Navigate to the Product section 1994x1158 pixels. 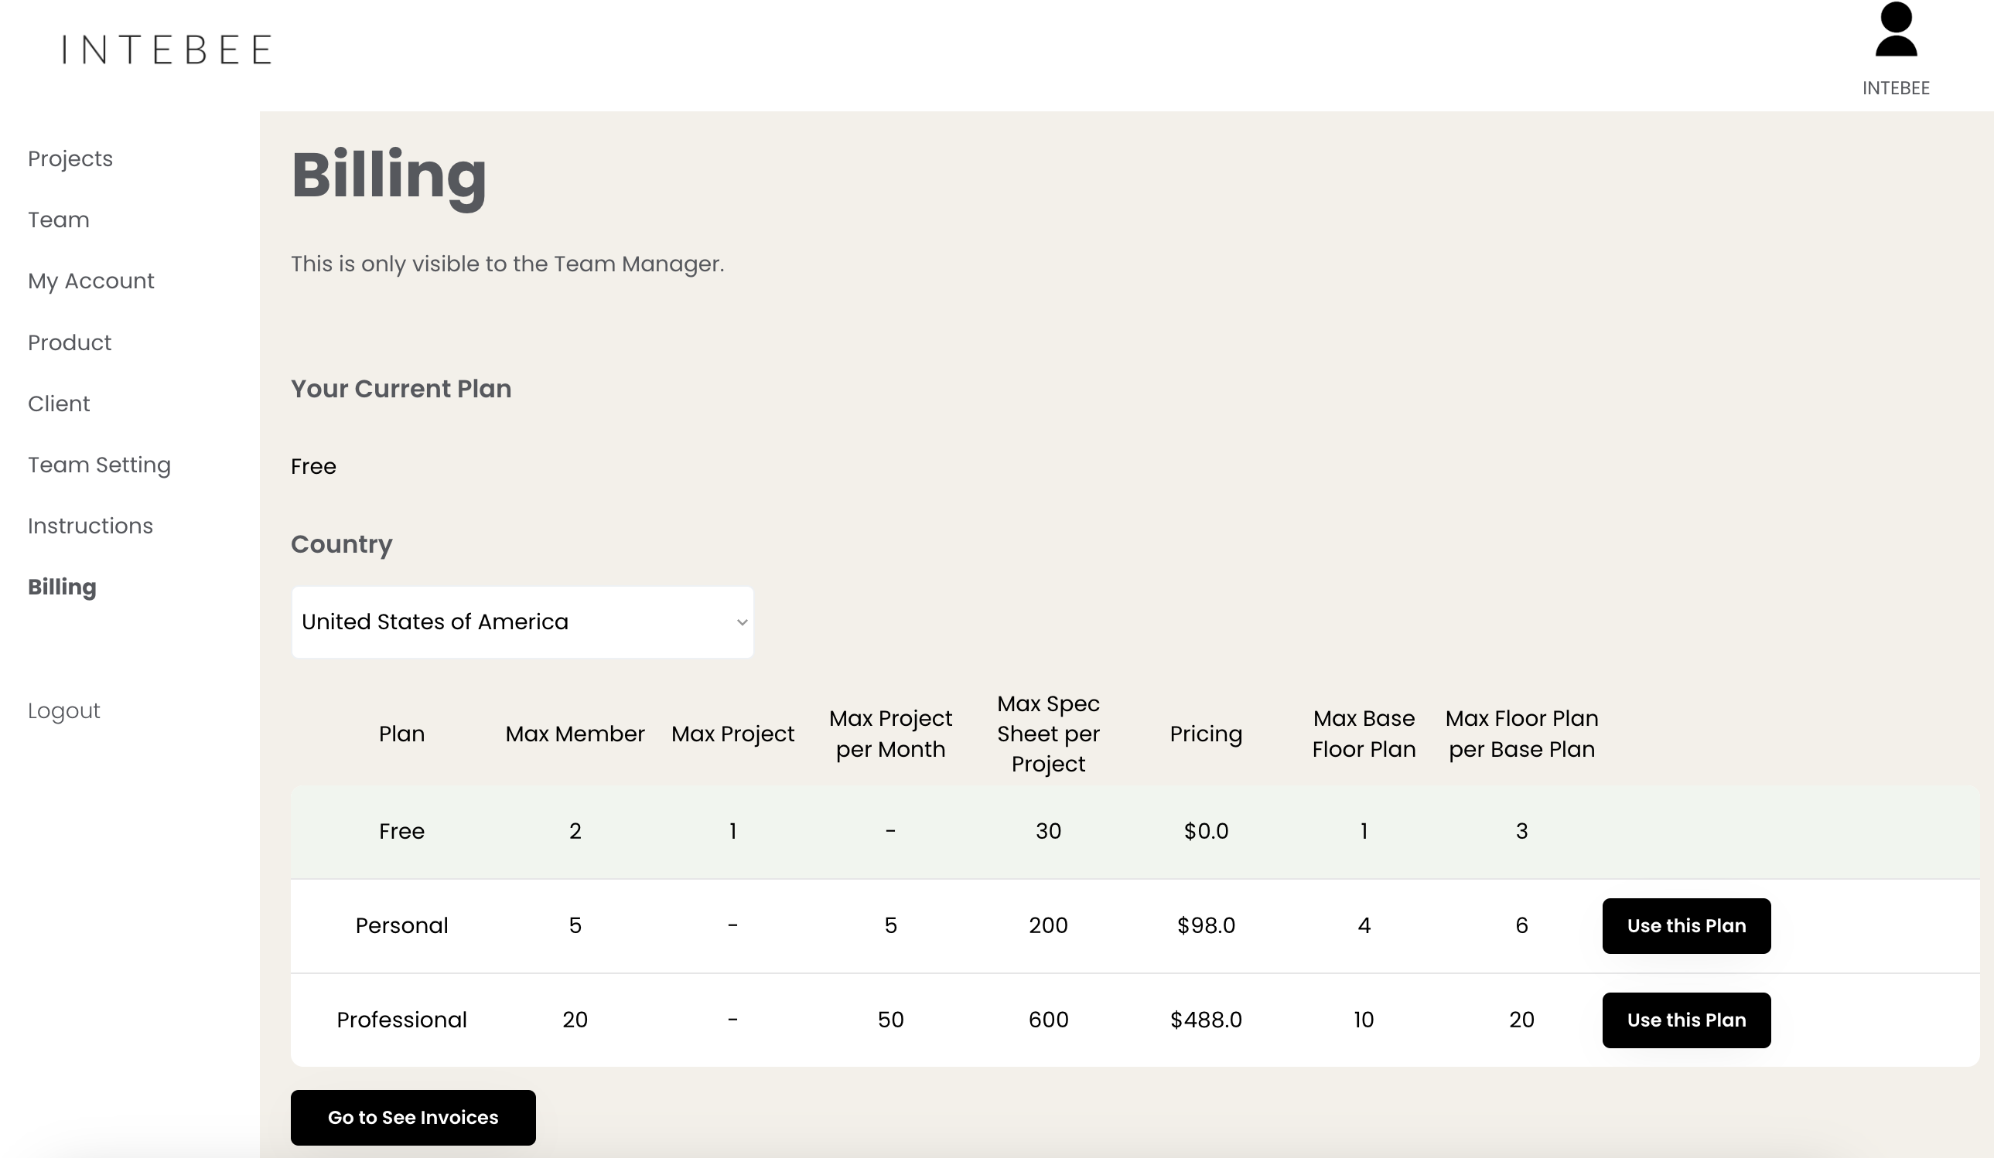(70, 342)
